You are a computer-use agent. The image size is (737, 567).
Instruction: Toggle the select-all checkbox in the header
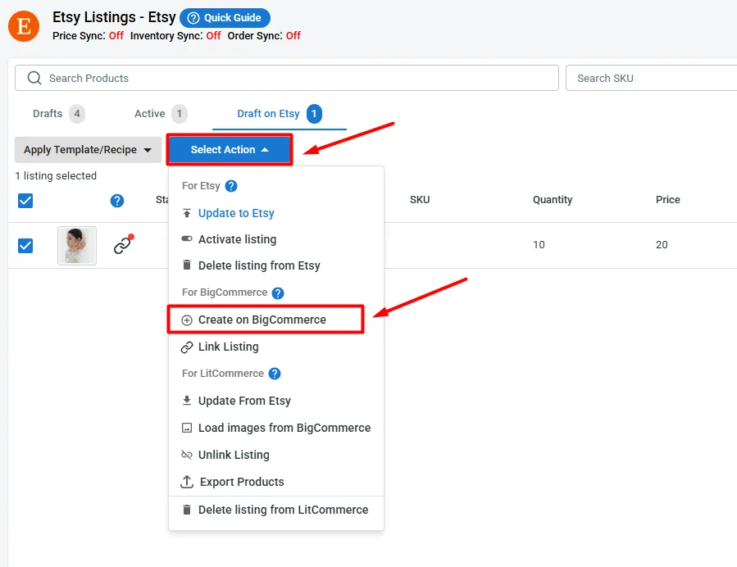pyautogui.click(x=25, y=200)
